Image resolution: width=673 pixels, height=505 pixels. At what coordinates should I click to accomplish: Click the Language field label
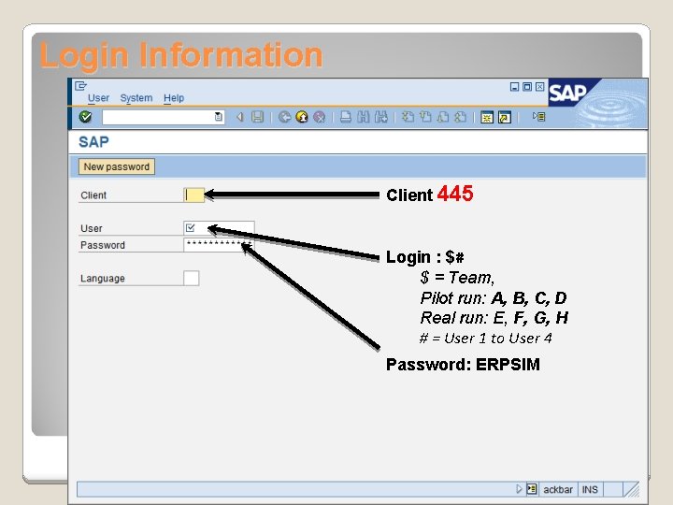(x=103, y=279)
